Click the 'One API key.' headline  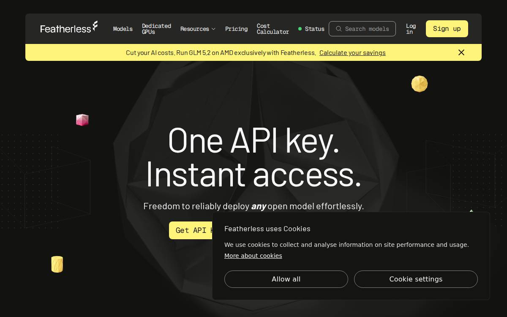253,141
